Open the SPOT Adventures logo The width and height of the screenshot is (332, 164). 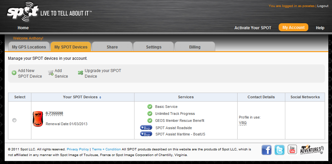(x=312, y=150)
